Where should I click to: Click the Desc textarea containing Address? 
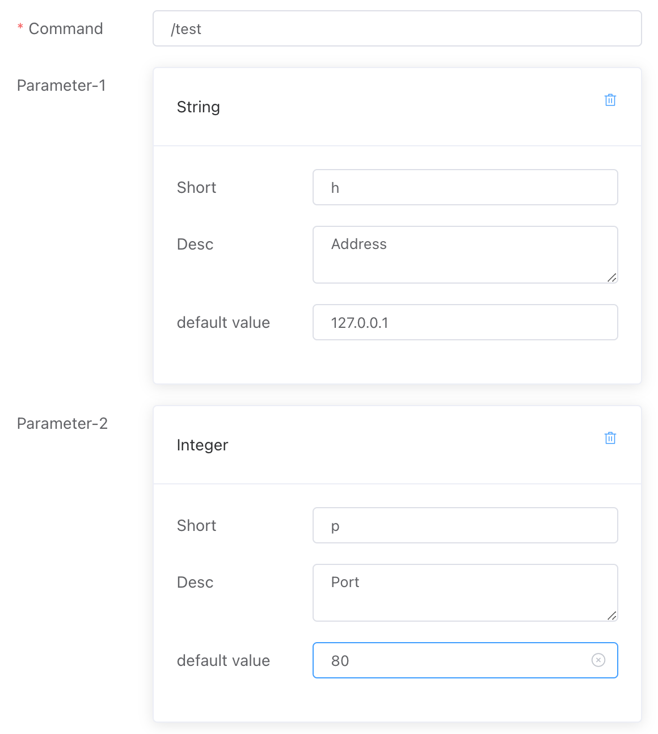point(465,254)
